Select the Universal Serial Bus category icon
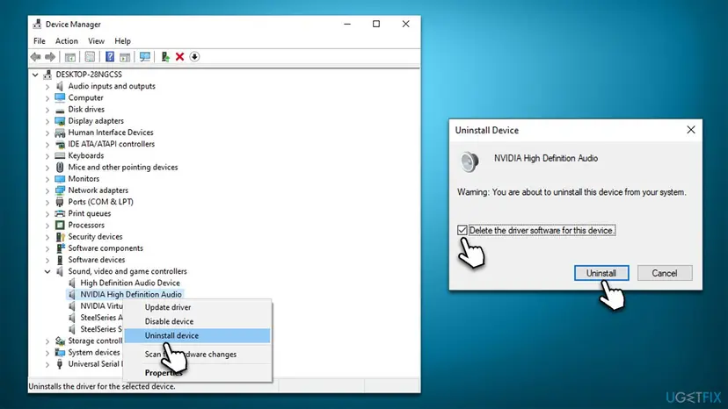This screenshot has width=728, height=409. pyautogui.click(x=60, y=364)
